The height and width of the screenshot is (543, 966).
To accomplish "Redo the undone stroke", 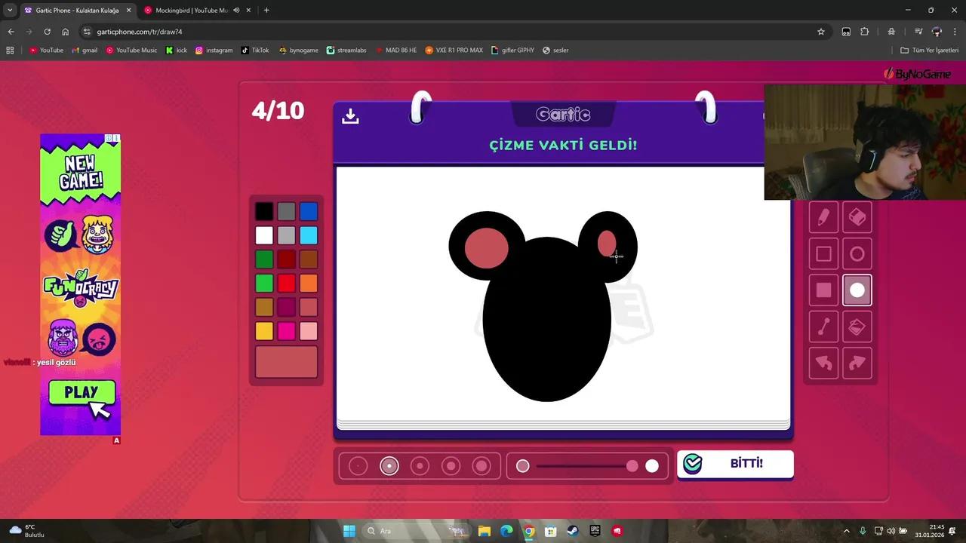I will (x=857, y=363).
